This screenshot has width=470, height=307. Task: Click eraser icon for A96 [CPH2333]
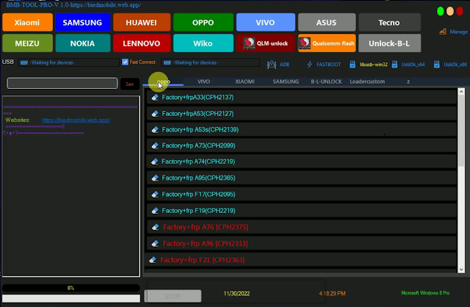click(155, 243)
